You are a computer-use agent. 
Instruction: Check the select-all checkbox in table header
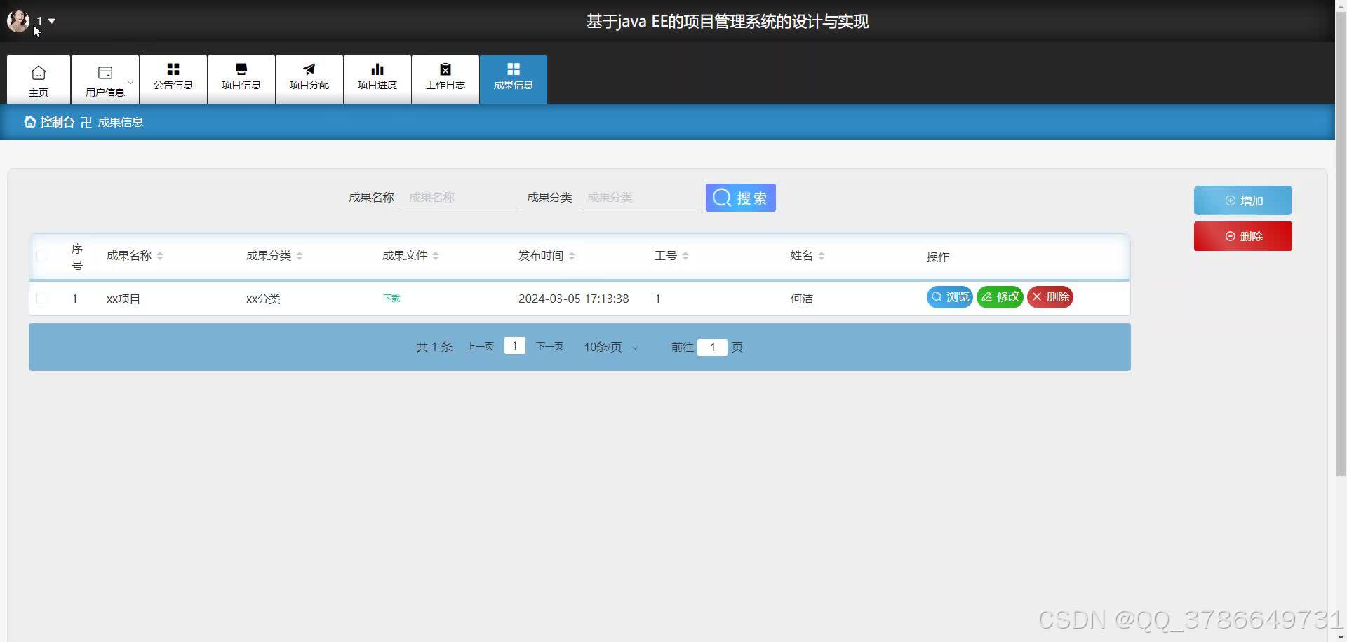[41, 257]
